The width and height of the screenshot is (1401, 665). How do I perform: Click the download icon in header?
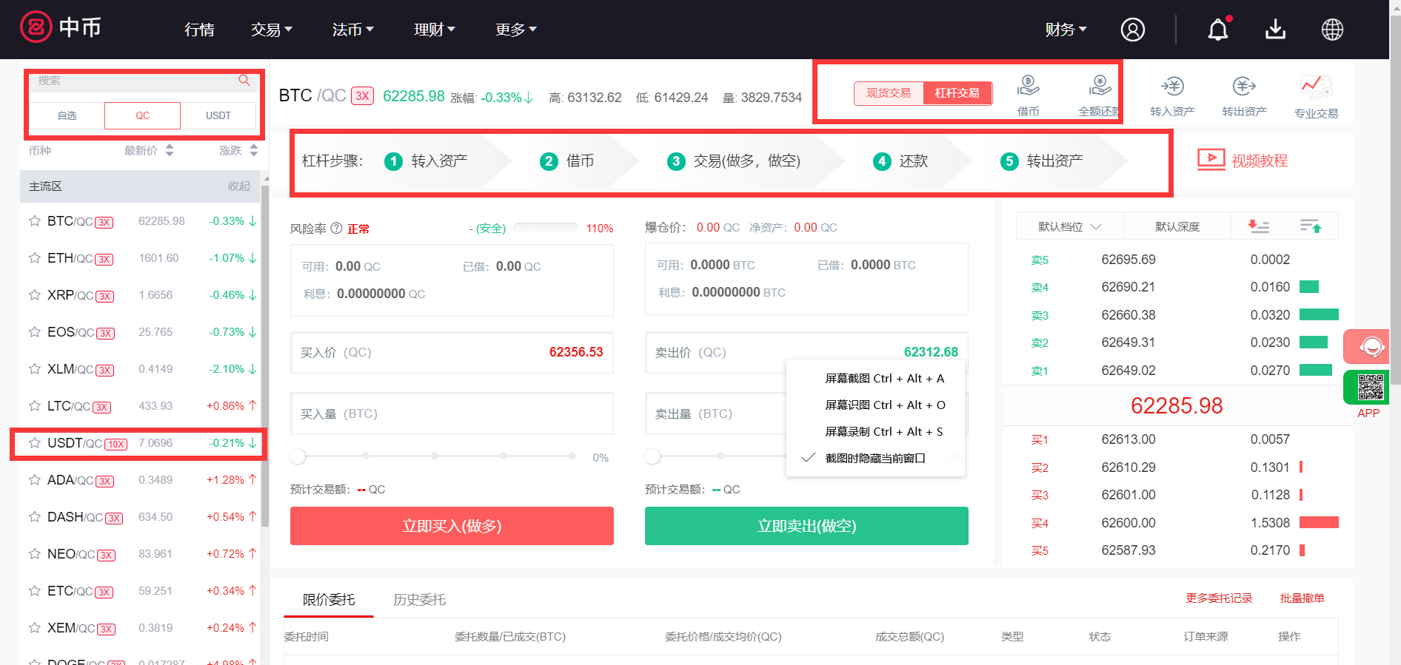(1275, 30)
